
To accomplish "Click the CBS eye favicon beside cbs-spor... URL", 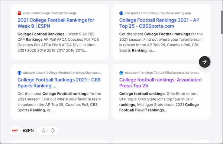I will click(19, 73).
